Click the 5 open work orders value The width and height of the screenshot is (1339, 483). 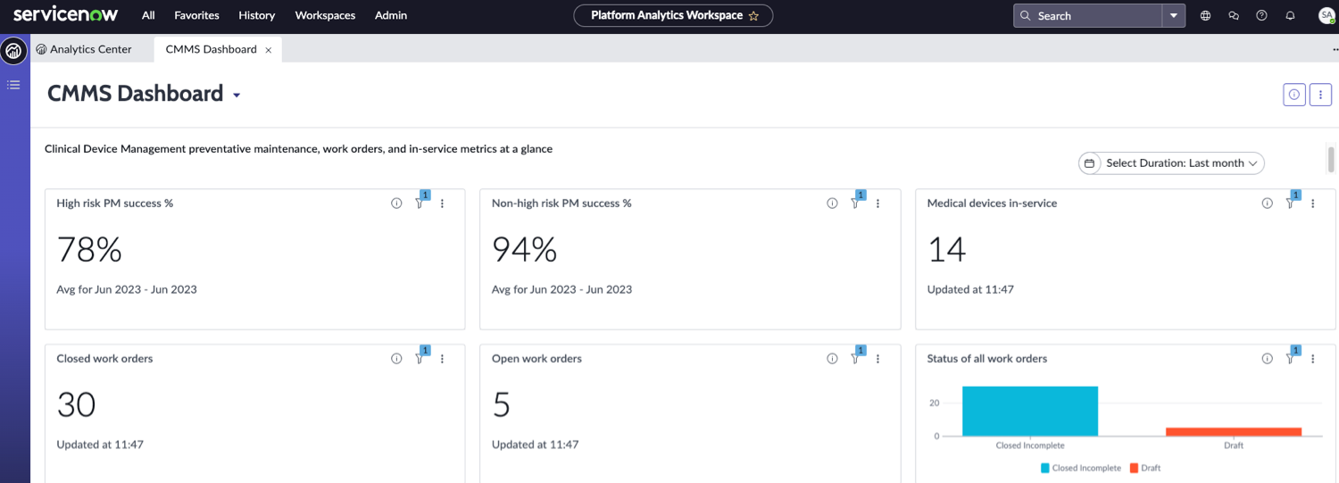tap(502, 404)
